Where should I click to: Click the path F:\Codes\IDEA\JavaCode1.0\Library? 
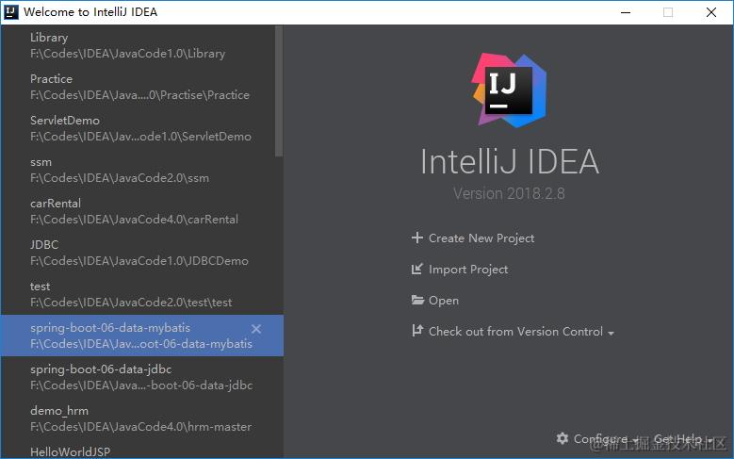pyautogui.click(x=128, y=54)
